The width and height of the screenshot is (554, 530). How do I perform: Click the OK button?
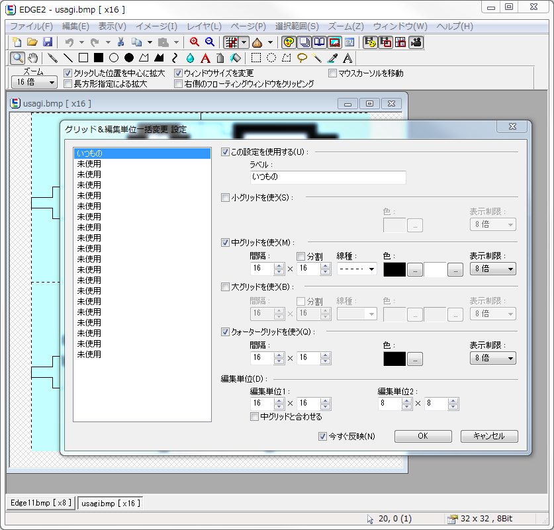pyautogui.click(x=423, y=436)
